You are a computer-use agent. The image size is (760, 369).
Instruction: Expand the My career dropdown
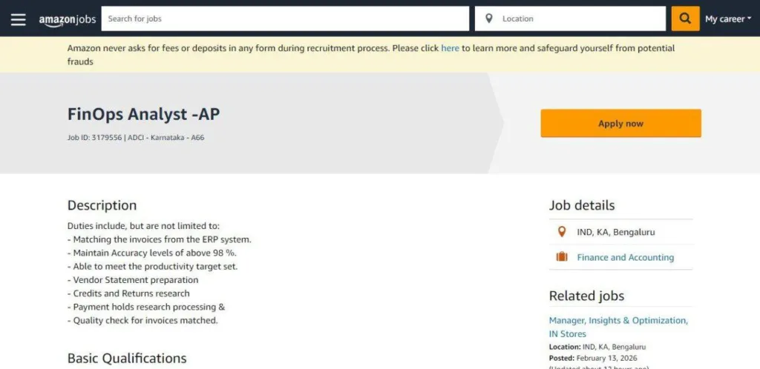727,19
